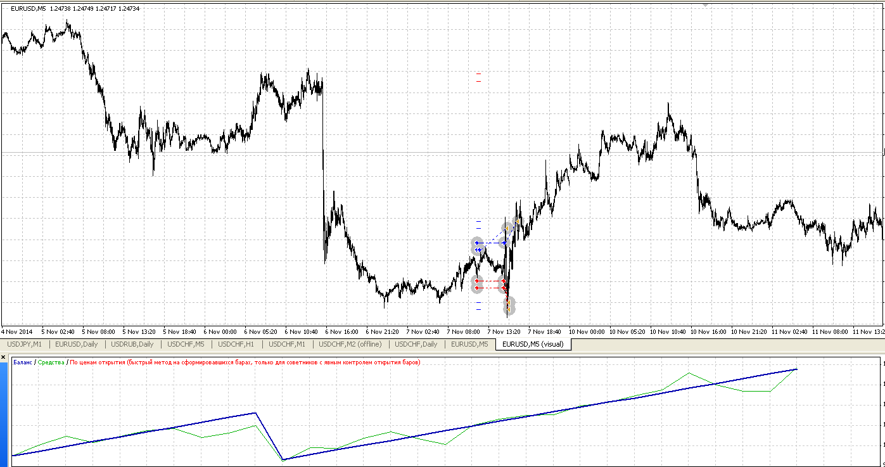This screenshot has height=467, width=885.
Task: Select the EURUSD,M5 (visual) tab
Action: click(x=533, y=344)
